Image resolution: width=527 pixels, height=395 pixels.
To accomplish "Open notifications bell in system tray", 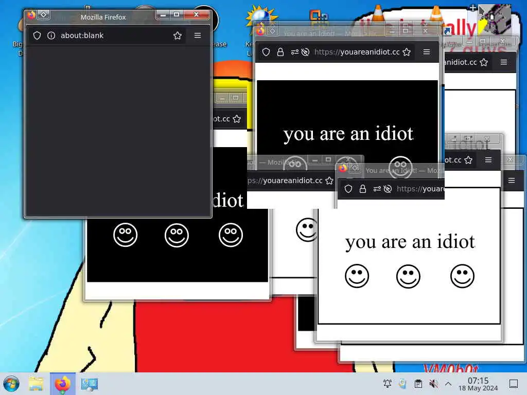I will click(x=388, y=384).
